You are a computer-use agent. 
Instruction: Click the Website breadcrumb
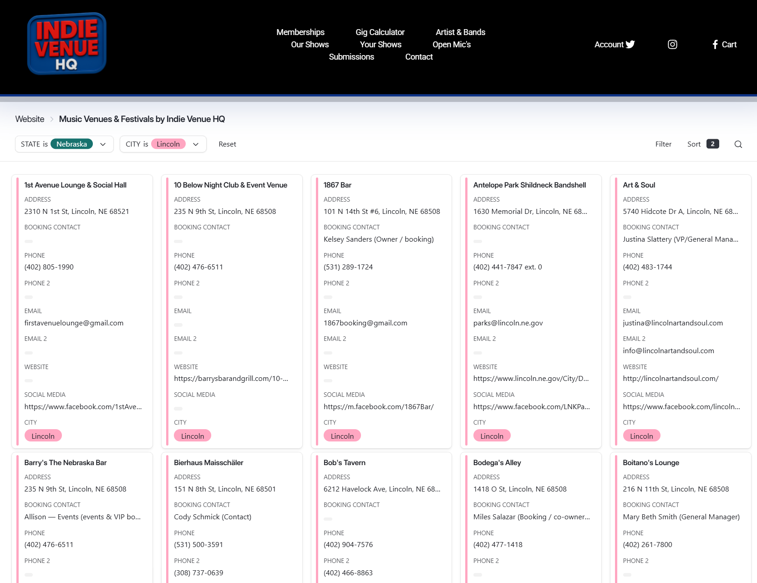[x=30, y=119]
